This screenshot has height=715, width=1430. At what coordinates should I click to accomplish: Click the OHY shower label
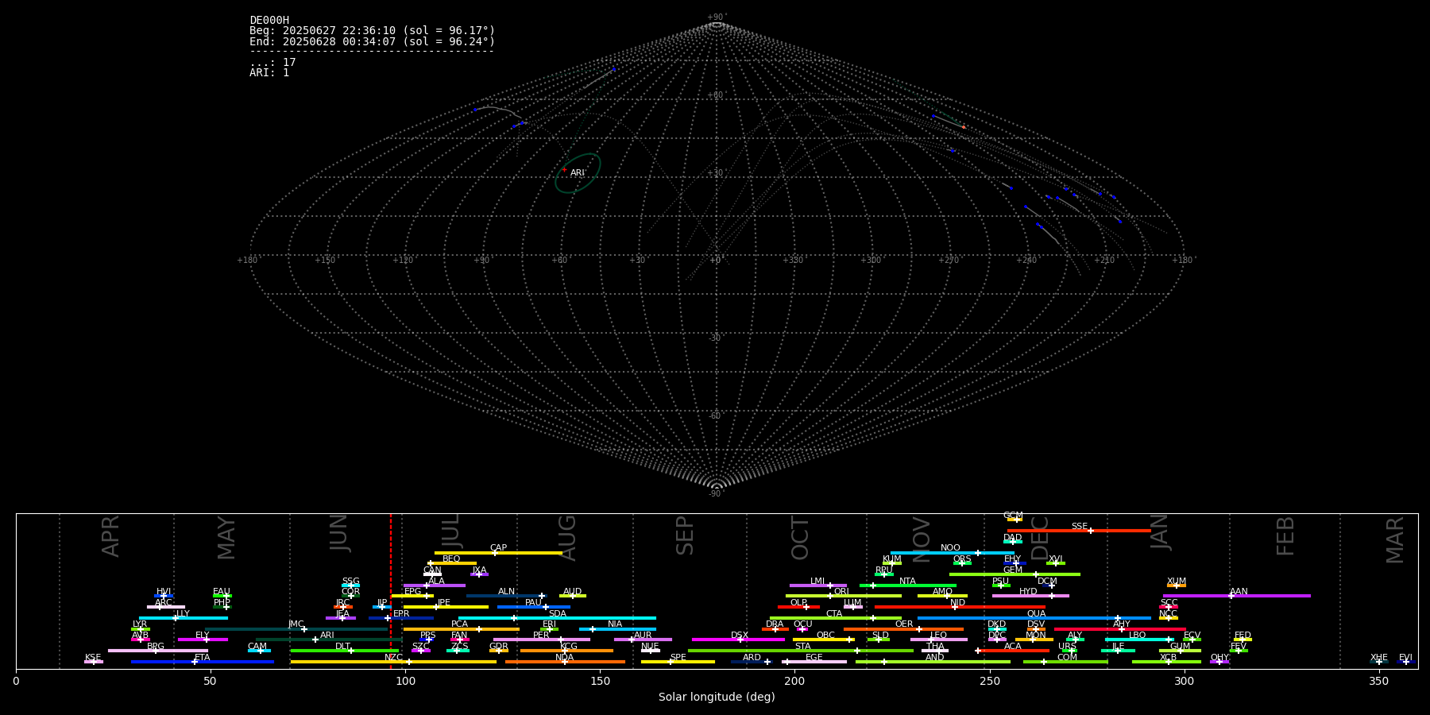pos(1219,658)
